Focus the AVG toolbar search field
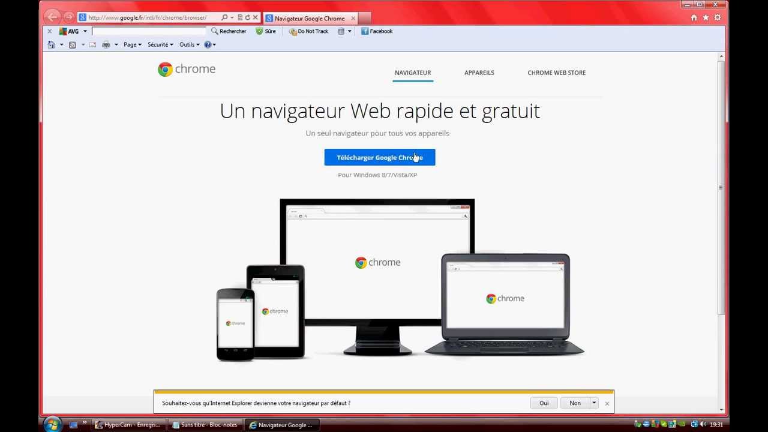Image resolution: width=768 pixels, height=432 pixels. pos(149,31)
